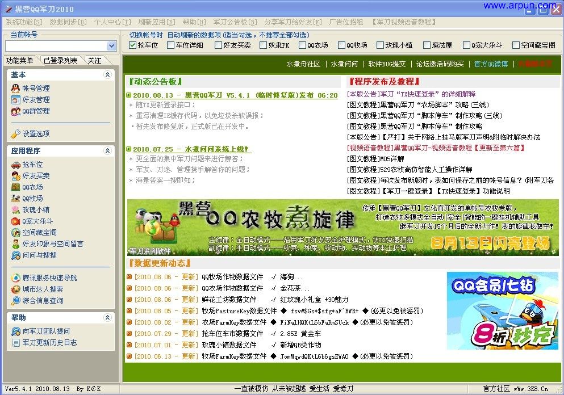The width and height of the screenshot is (564, 395).
Task: Click the 抢车位 car icon
Action: 16,165
